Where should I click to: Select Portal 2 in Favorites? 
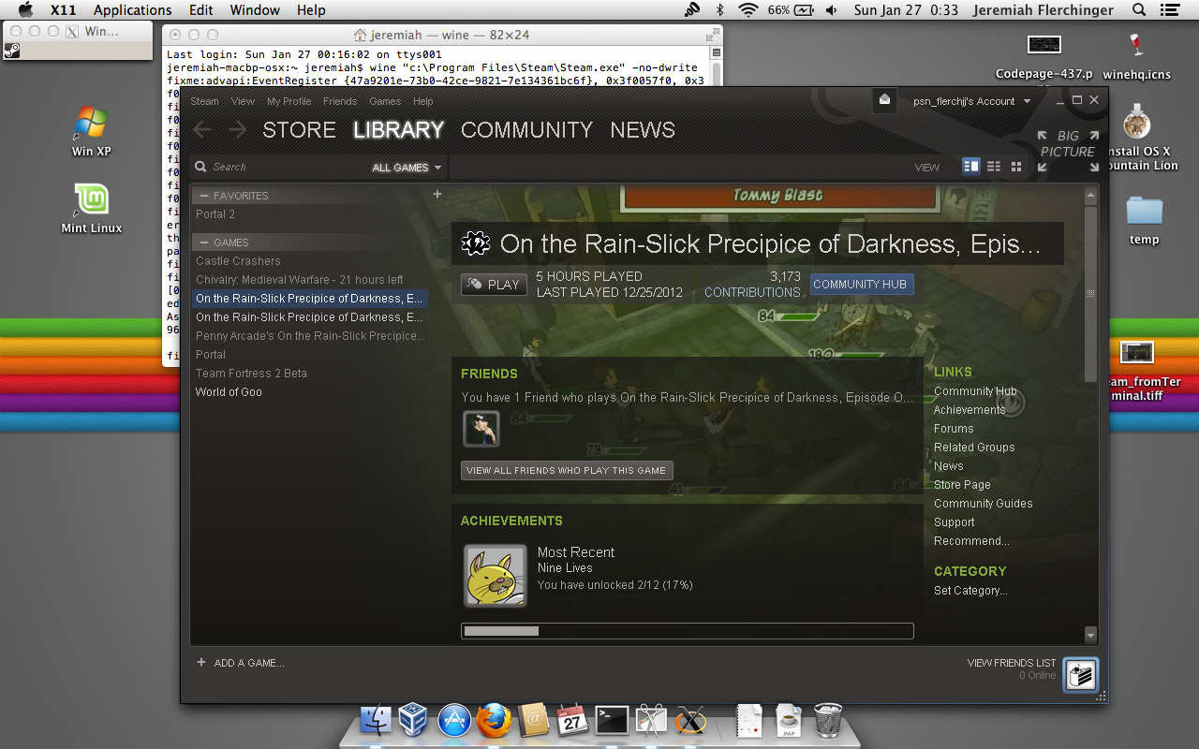click(x=215, y=214)
